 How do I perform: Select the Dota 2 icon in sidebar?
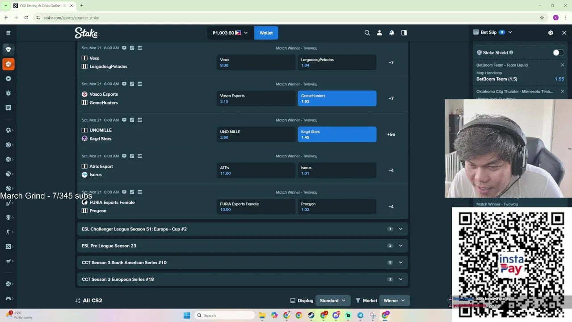pyautogui.click(x=8, y=246)
